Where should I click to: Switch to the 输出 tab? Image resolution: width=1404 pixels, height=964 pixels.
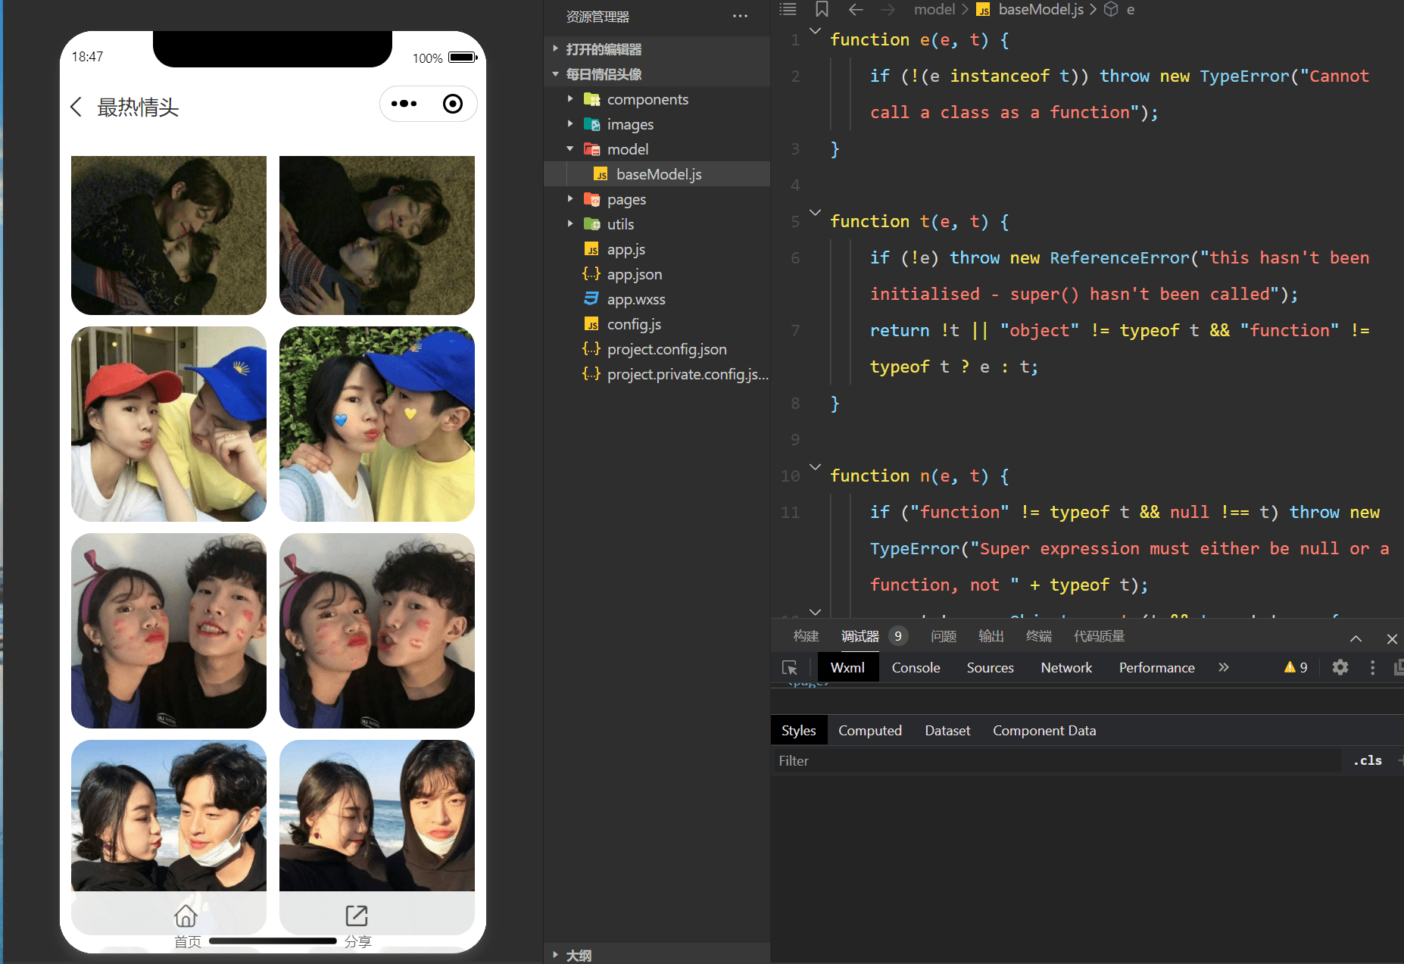(x=991, y=636)
